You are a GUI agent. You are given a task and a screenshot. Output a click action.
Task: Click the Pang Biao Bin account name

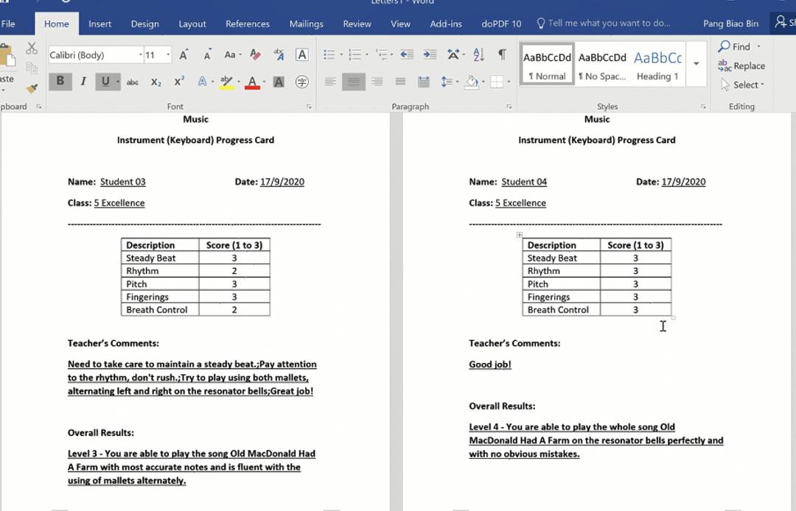click(x=730, y=24)
